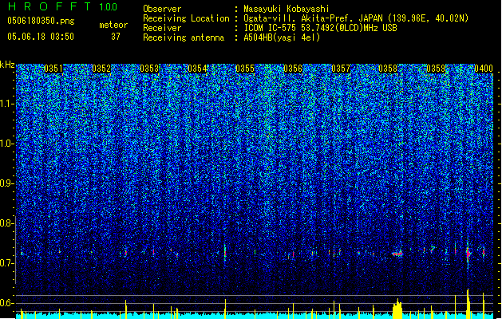Click the date stamp 05.06.18 03:50

coord(41,37)
